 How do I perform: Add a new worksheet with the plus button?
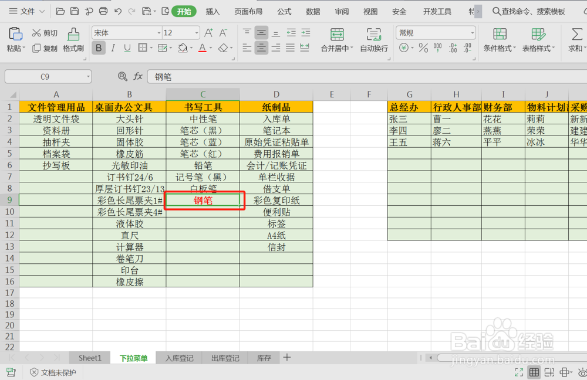286,358
